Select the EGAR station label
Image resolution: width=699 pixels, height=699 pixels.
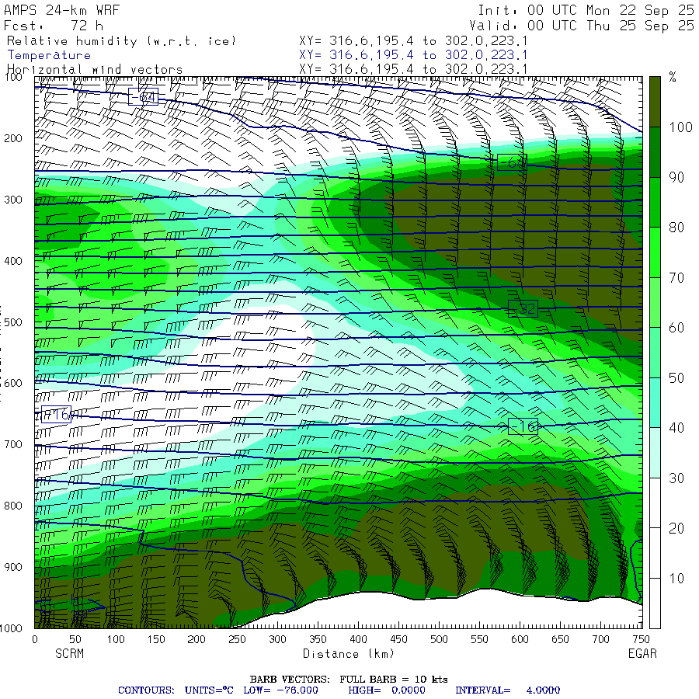642,653
